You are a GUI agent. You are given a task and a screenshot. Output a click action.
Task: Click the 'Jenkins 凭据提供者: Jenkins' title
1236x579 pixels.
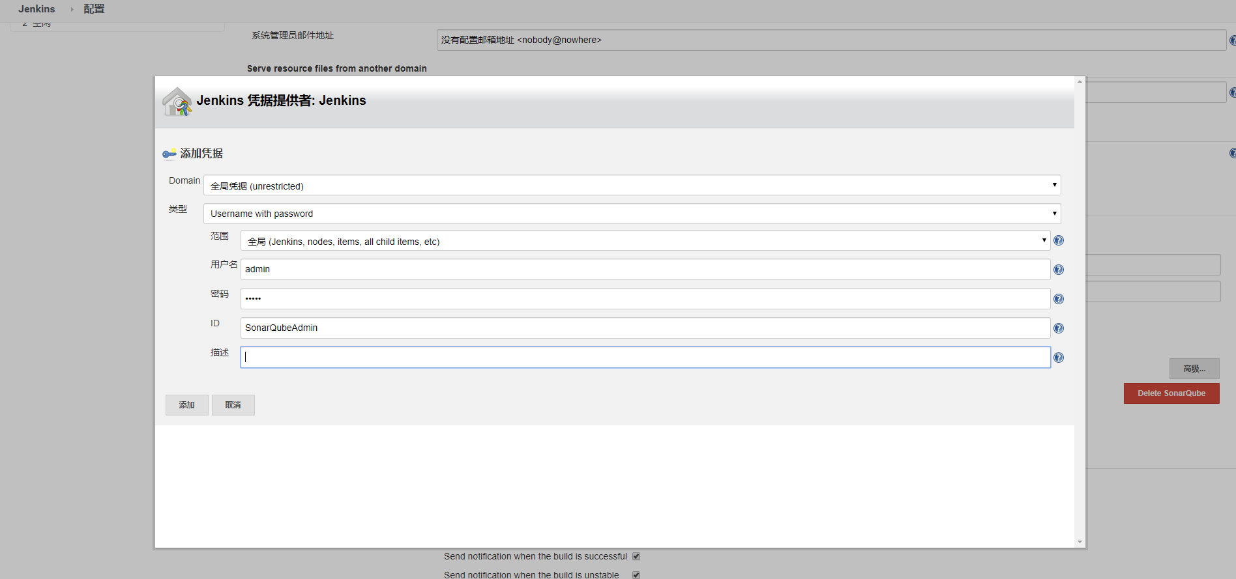[x=281, y=100]
